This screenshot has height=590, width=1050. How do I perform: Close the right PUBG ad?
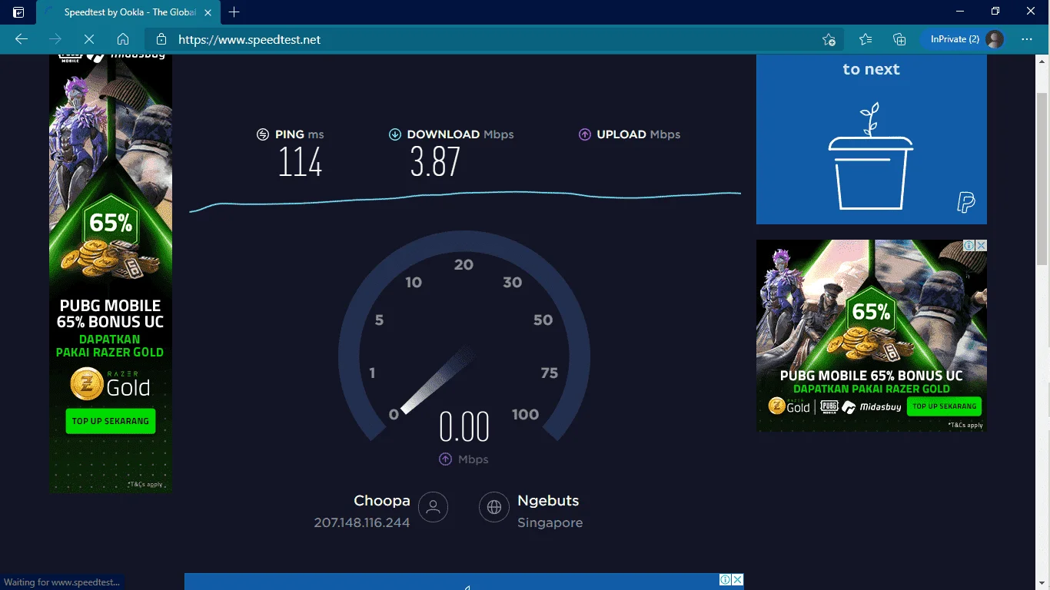[981, 245]
